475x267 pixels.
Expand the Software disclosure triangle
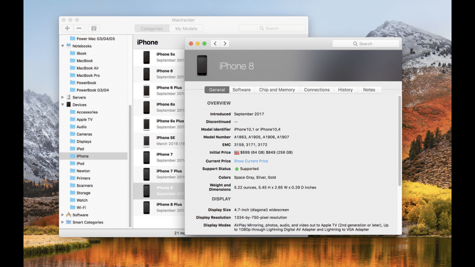[63, 215]
